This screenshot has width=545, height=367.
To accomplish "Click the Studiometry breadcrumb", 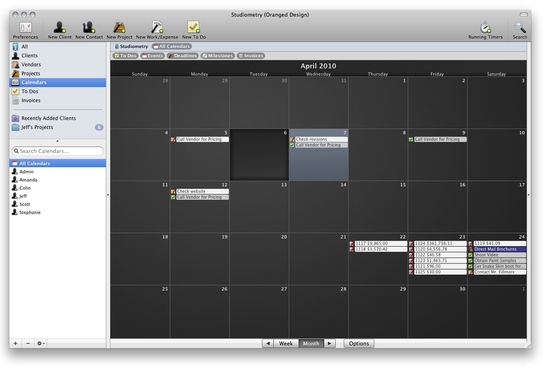I will [131, 46].
